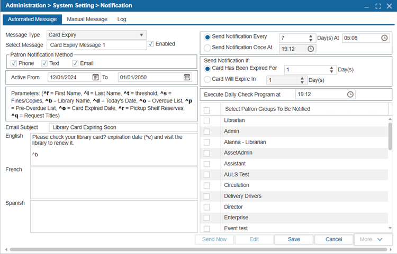Check the AULS Test patron group
Viewport: 397px width, 254px height.
(207, 175)
